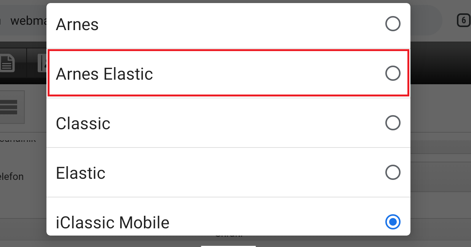Choose the Arnes Elastic option label
This screenshot has width=471, height=247.
pyautogui.click(x=104, y=74)
